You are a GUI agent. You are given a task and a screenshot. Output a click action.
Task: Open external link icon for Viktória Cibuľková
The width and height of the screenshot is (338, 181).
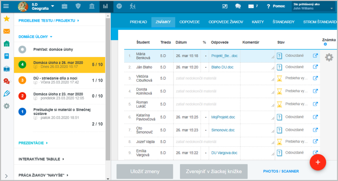[x=315, y=78]
